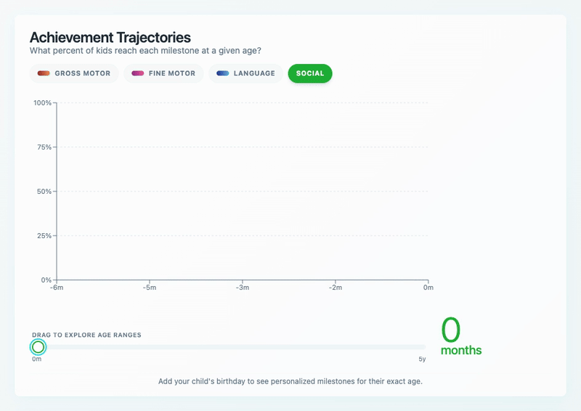Viewport: 581px width, 411px height.
Task: Click the -5m x-axis tick label
Action: tap(149, 288)
